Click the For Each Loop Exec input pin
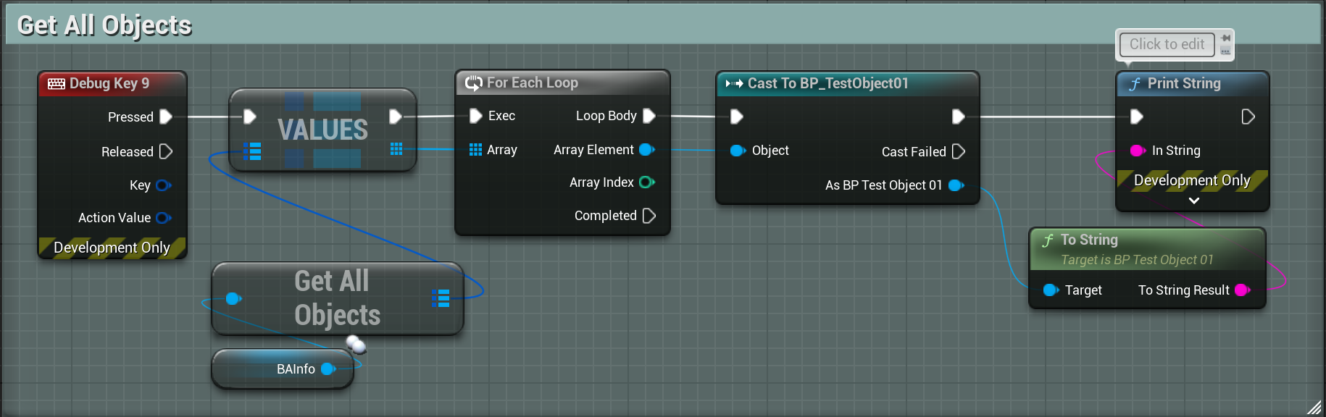Image resolution: width=1326 pixels, height=417 pixels. (x=475, y=116)
